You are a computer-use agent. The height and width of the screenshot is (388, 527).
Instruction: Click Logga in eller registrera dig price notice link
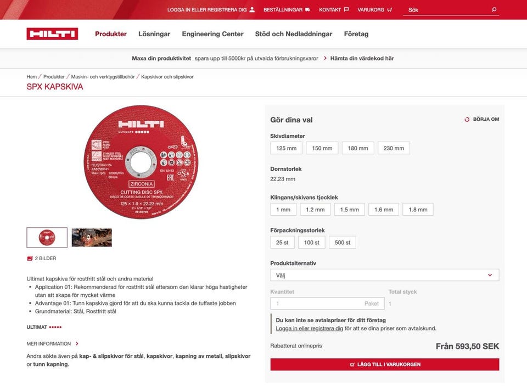click(309, 328)
